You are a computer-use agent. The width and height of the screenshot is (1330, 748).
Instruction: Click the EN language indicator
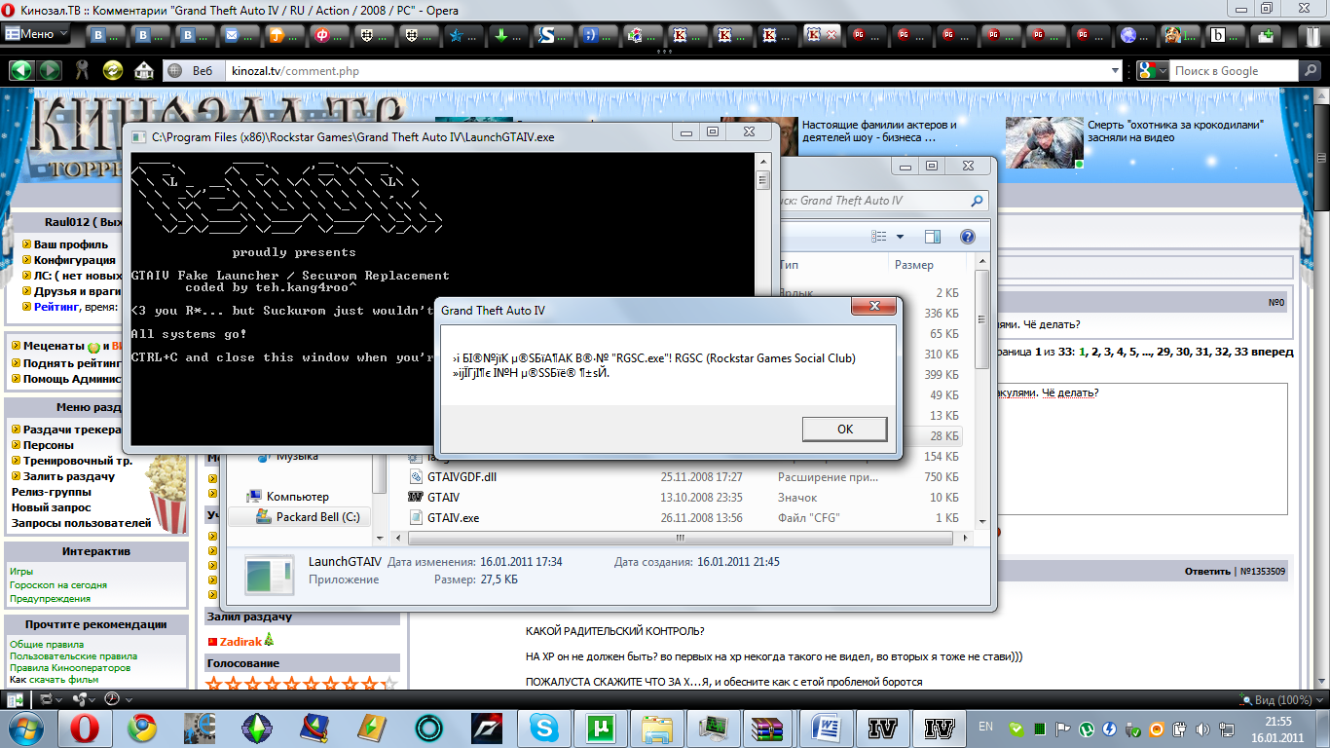[x=985, y=726]
